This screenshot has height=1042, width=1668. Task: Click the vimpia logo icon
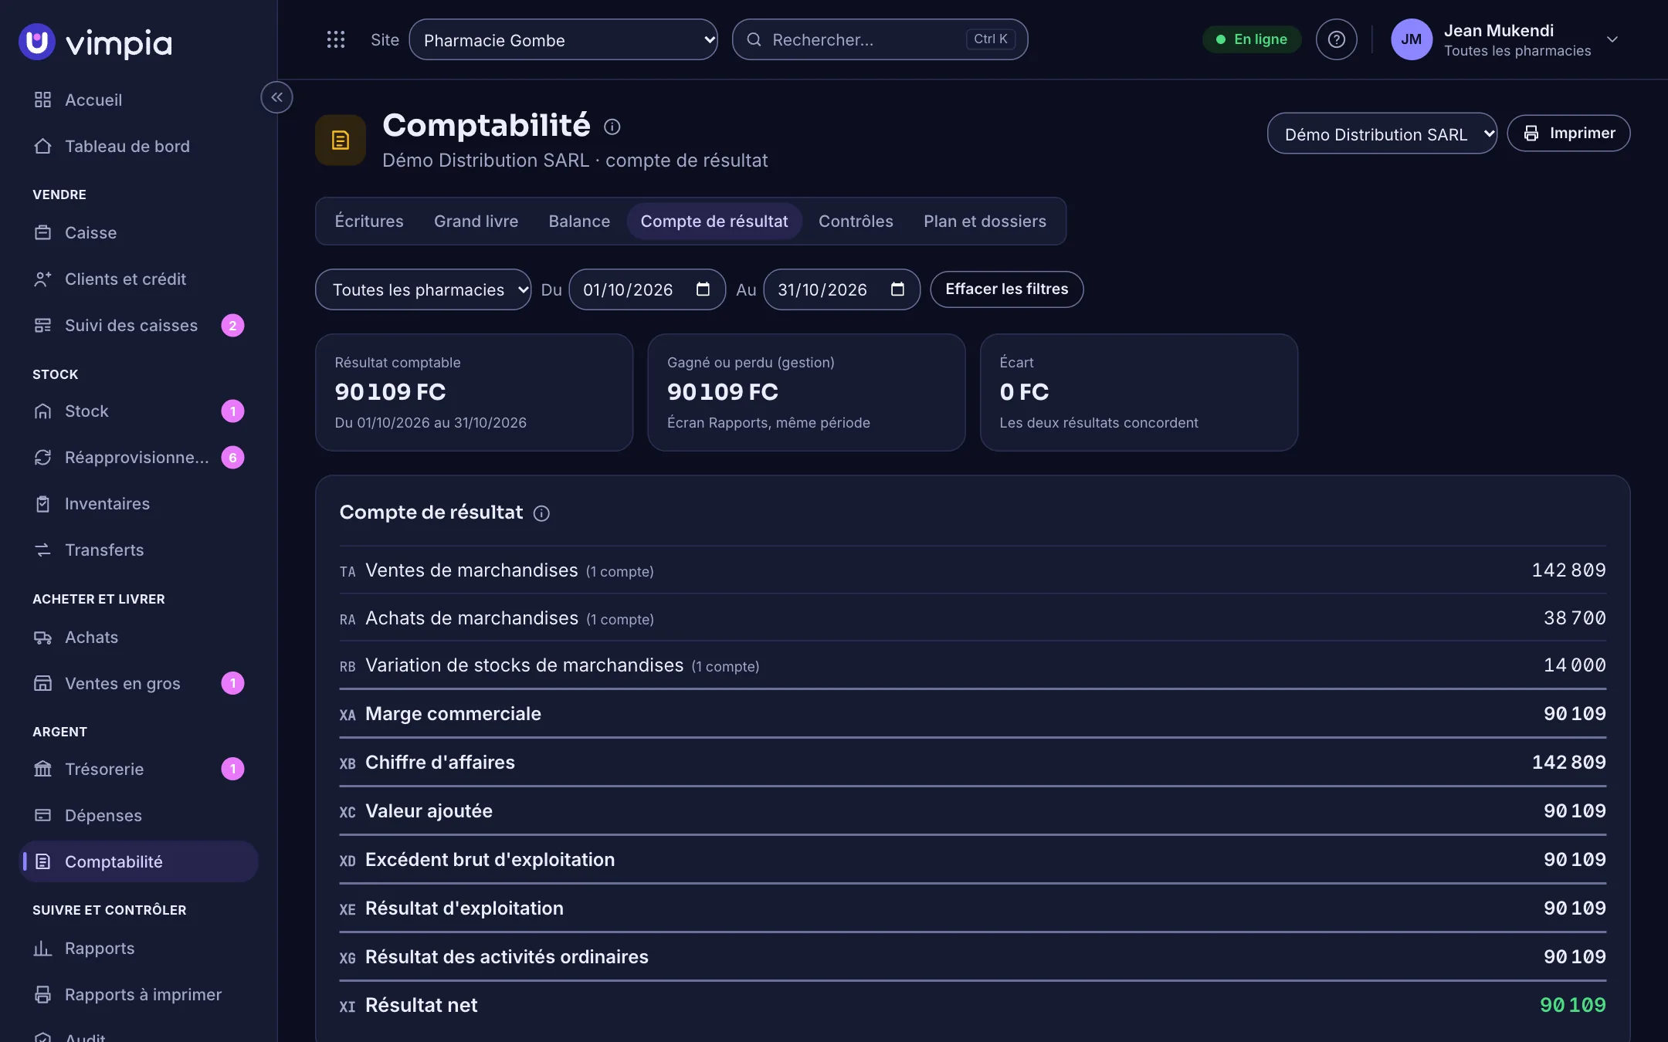(x=37, y=42)
